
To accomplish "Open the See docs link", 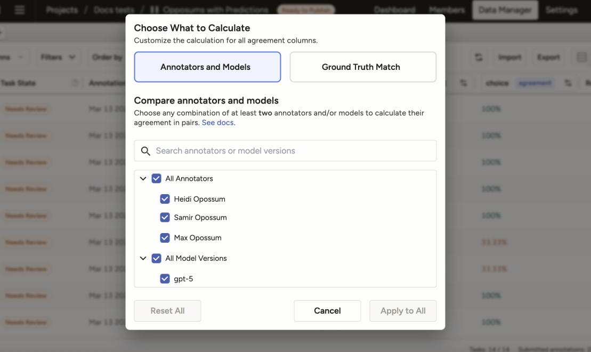I will pos(217,122).
